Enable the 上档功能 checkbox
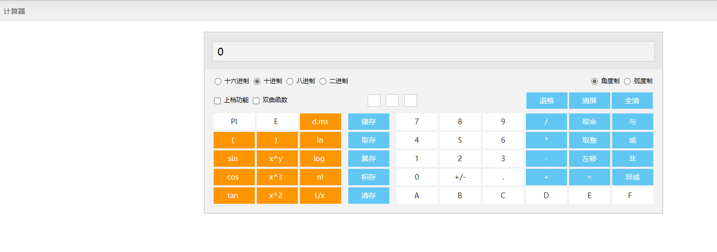Viewport: 717px width, 252px height. point(218,101)
